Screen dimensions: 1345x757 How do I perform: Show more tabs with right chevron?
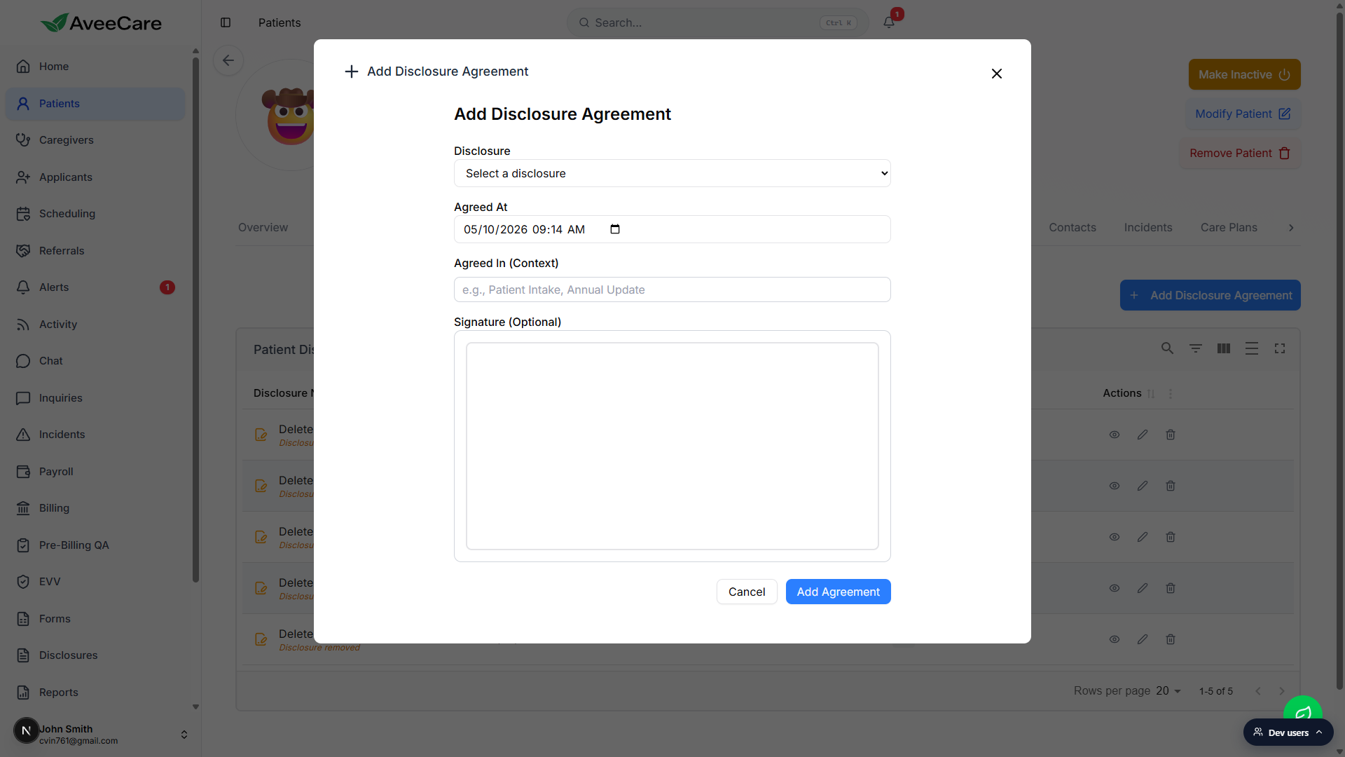[1290, 228]
